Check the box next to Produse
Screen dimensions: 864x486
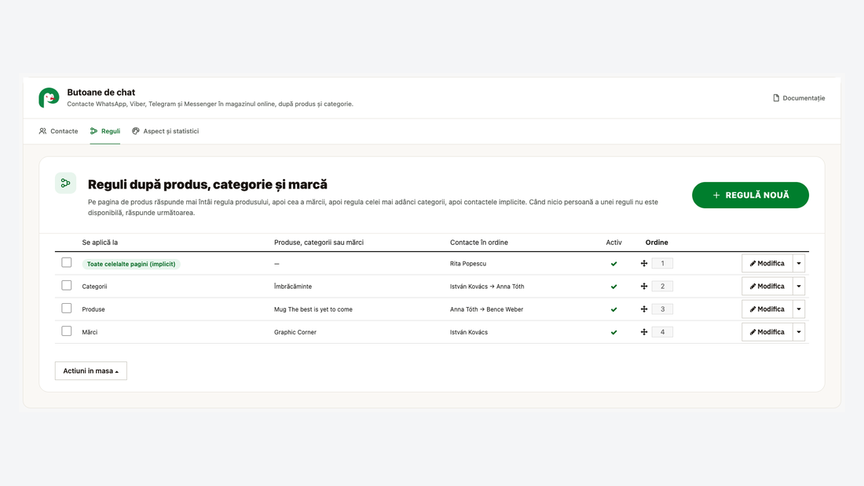(67, 308)
